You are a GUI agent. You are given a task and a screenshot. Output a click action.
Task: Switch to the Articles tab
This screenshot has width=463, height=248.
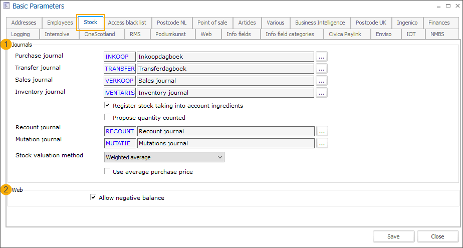(247, 23)
